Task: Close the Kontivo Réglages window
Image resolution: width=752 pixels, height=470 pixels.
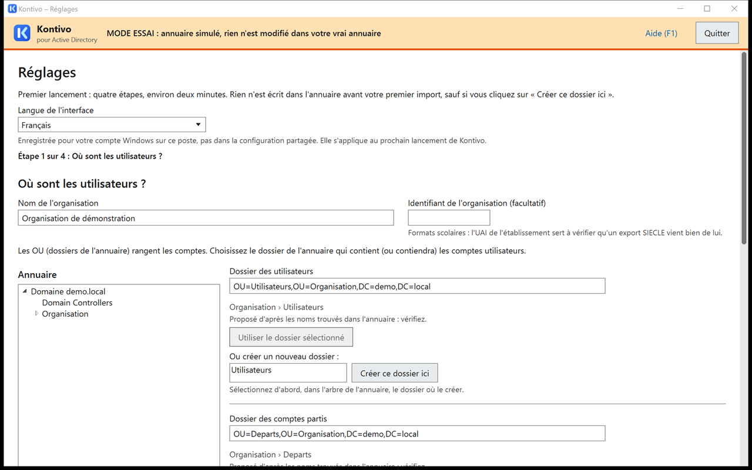Action: coord(734,9)
